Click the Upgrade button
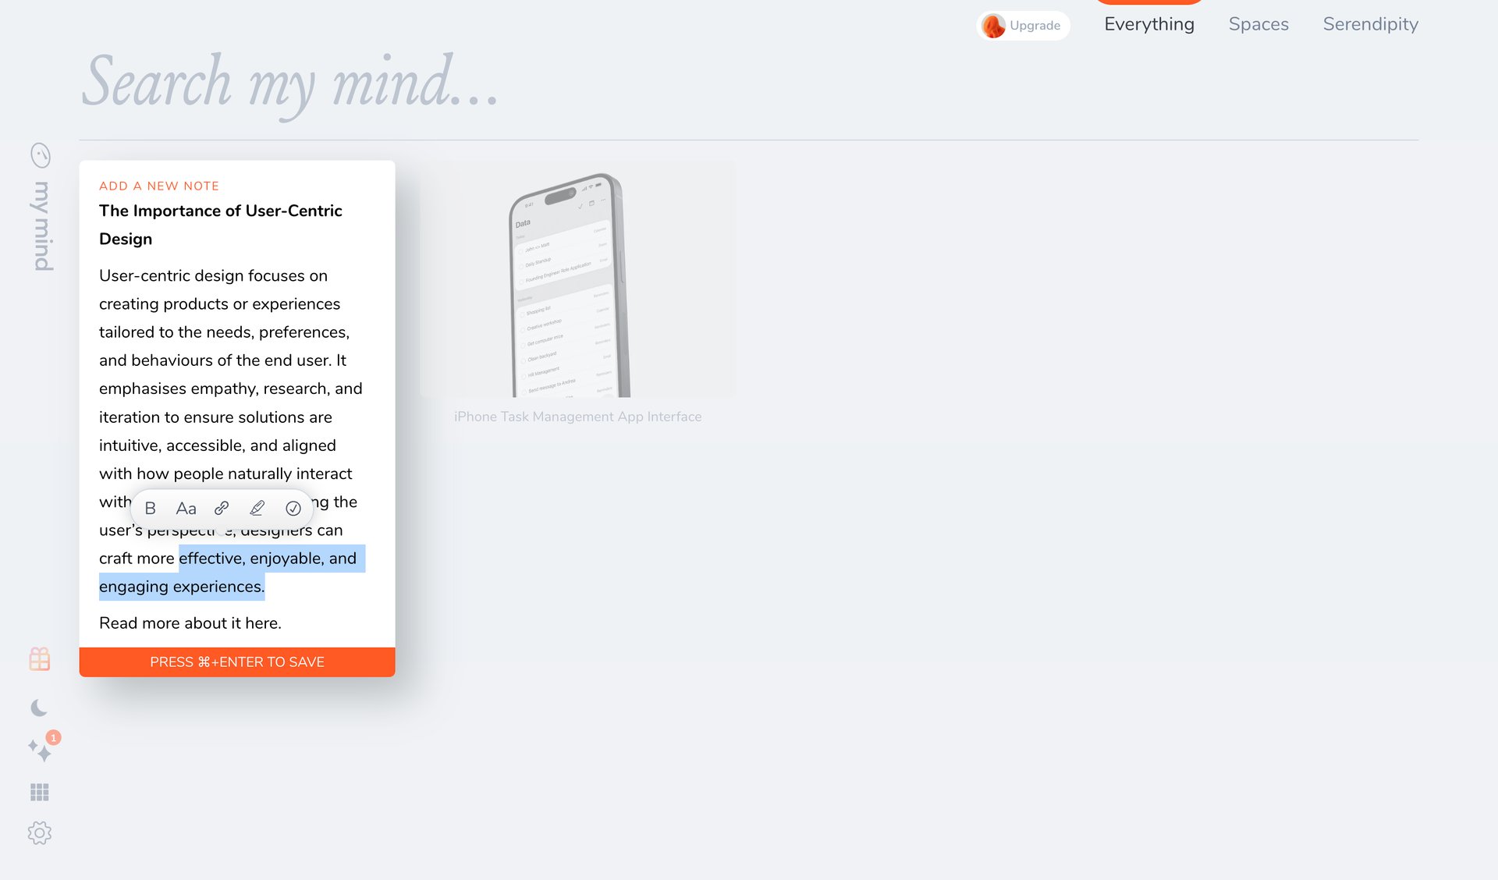 click(1023, 25)
